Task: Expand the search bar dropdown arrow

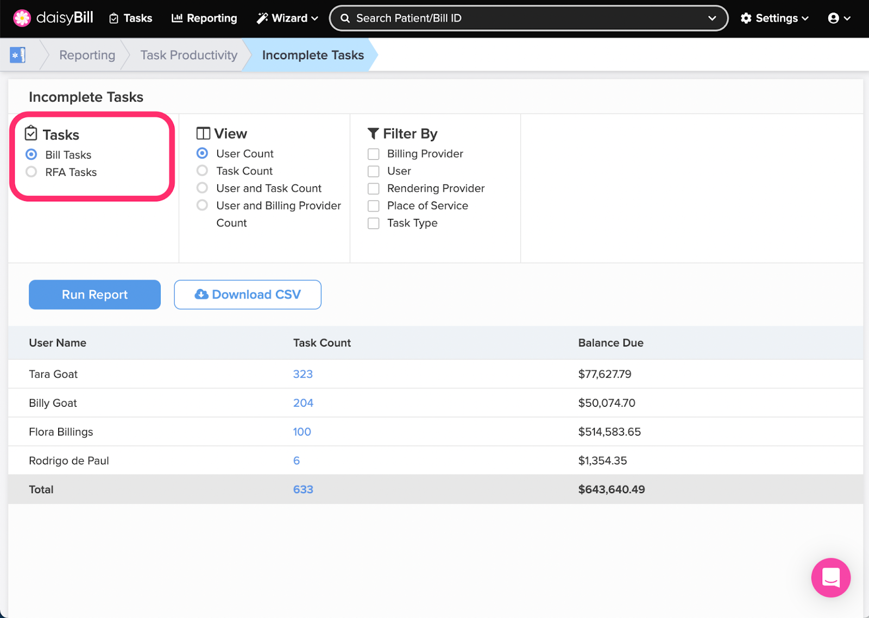Action: [712, 18]
